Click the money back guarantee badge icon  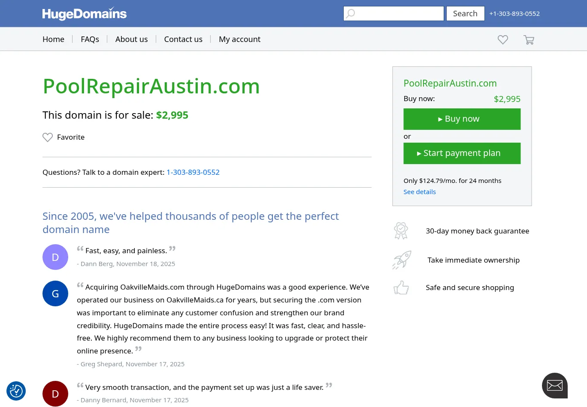coord(401,231)
